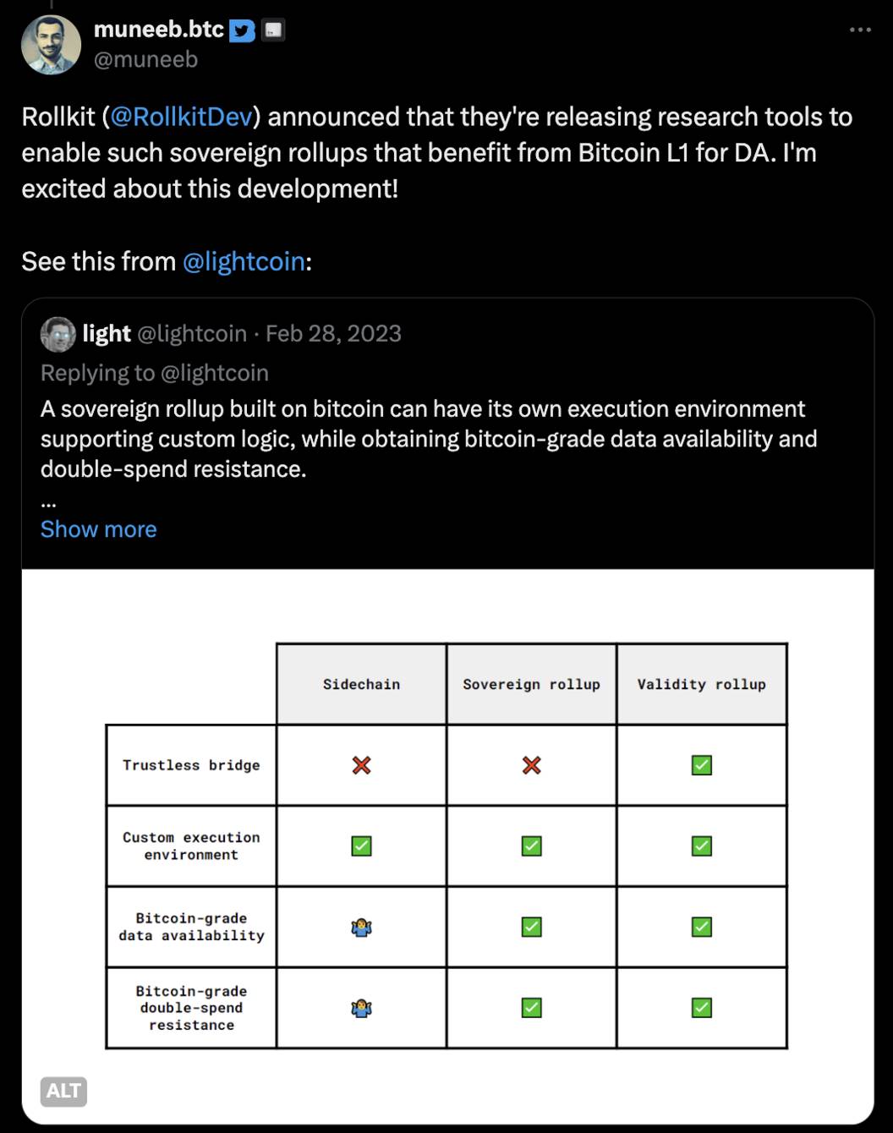Click shrug emoji in double-spend resistance row
Image resolution: width=893 pixels, height=1133 pixels.
361,1008
